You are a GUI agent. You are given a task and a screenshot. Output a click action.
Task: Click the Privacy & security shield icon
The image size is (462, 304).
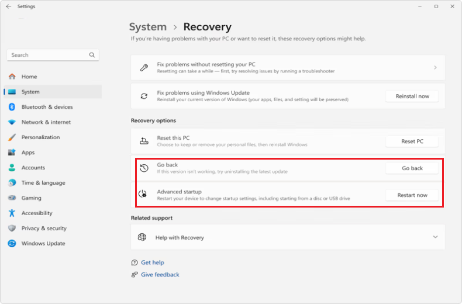point(12,228)
